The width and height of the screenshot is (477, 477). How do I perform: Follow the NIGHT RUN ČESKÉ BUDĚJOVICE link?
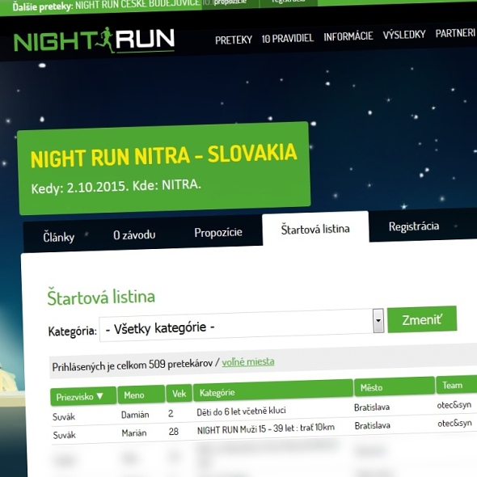coord(137,5)
